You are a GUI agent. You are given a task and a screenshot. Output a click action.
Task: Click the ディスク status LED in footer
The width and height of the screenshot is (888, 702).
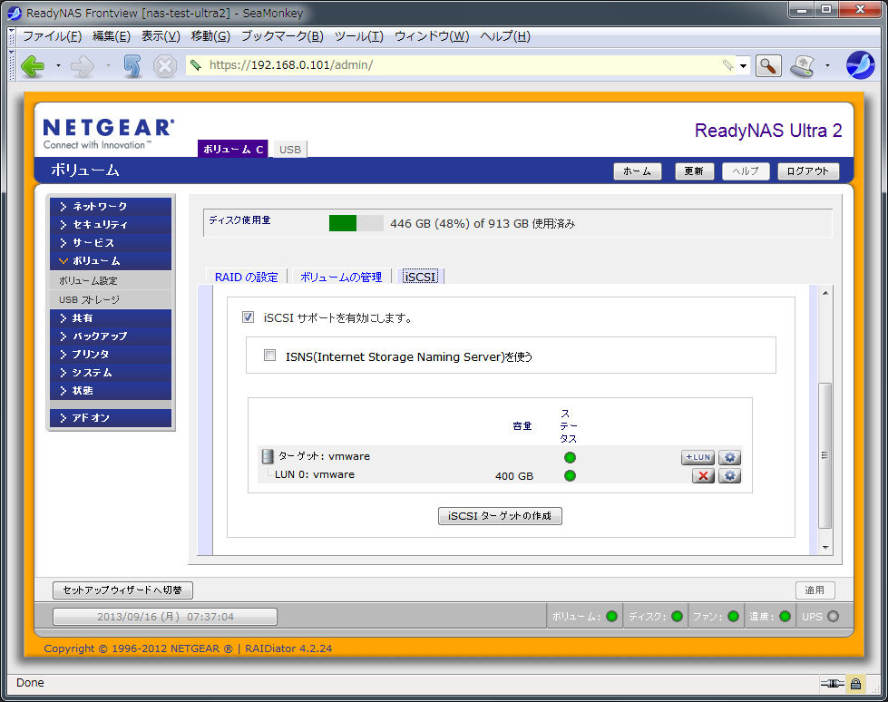point(677,617)
